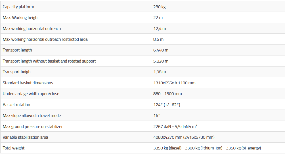Screen dimensions: 285x154
Task: Click 'Max slope allowedin travel mode' label
Action: [32, 115]
